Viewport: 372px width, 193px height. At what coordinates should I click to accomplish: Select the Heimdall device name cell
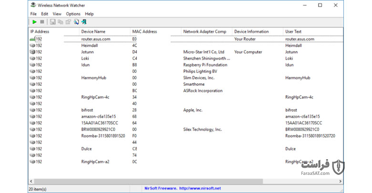90,46
